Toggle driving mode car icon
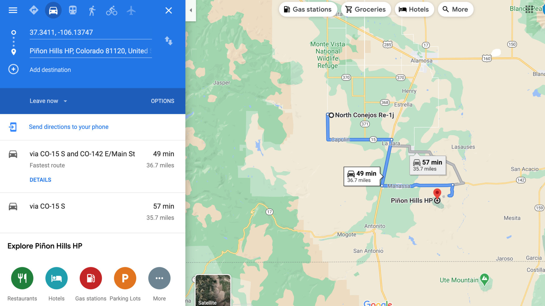Image resolution: width=545 pixels, height=306 pixels. pos(53,11)
